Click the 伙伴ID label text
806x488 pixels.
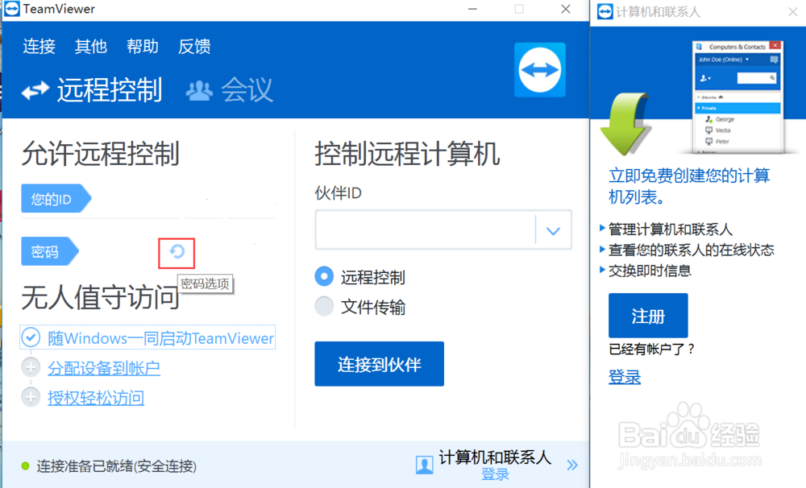click(339, 193)
